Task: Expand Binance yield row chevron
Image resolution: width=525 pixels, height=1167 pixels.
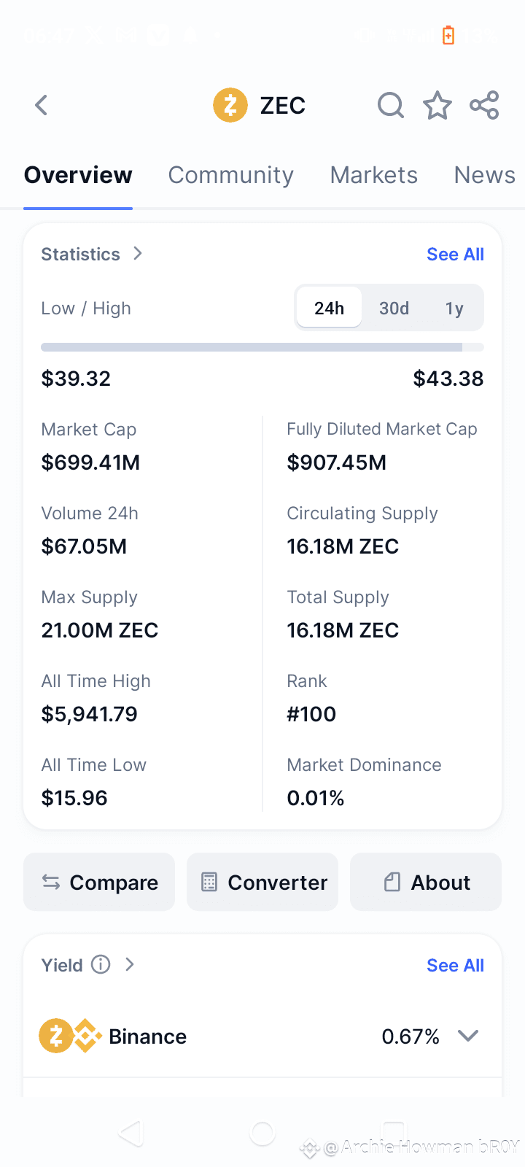Action: pyautogui.click(x=468, y=1036)
